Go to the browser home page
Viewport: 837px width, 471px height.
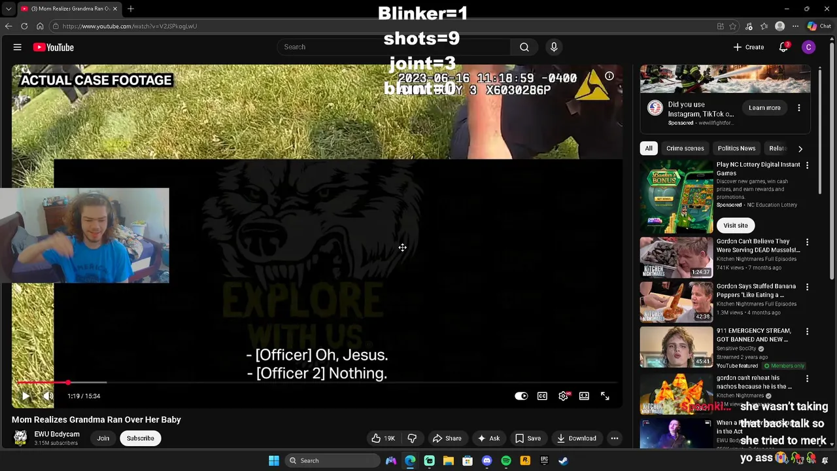(x=40, y=26)
